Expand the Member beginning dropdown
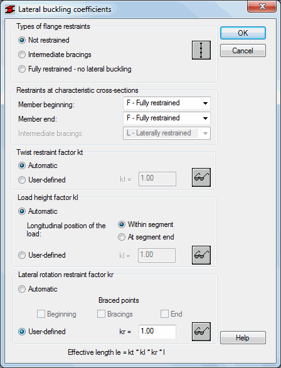This screenshot has height=368, width=281. (167, 103)
